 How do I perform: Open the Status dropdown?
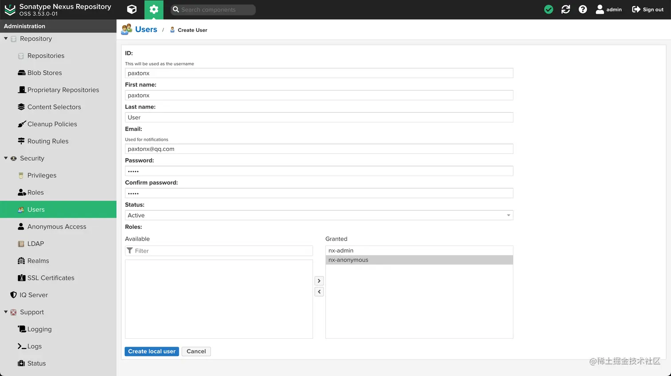(x=319, y=215)
